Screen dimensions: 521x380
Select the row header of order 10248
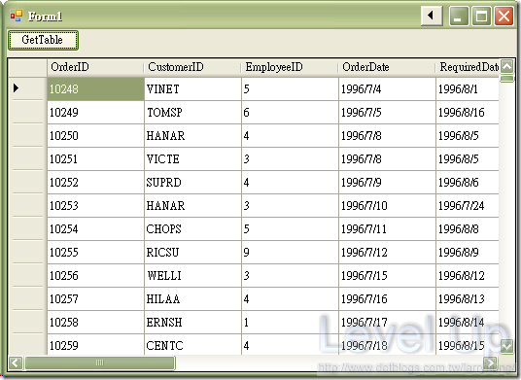27,88
